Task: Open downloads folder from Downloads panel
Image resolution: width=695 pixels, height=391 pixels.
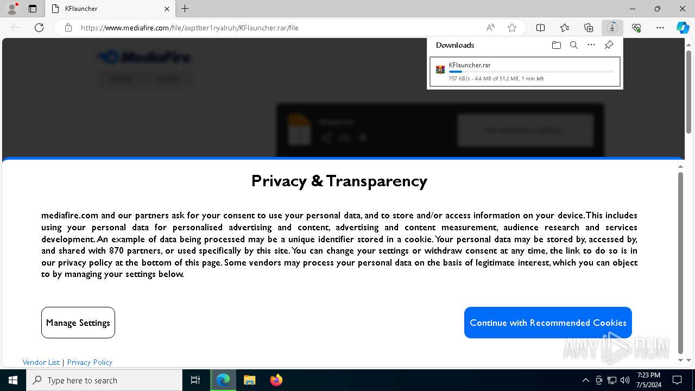Action: pos(557,45)
